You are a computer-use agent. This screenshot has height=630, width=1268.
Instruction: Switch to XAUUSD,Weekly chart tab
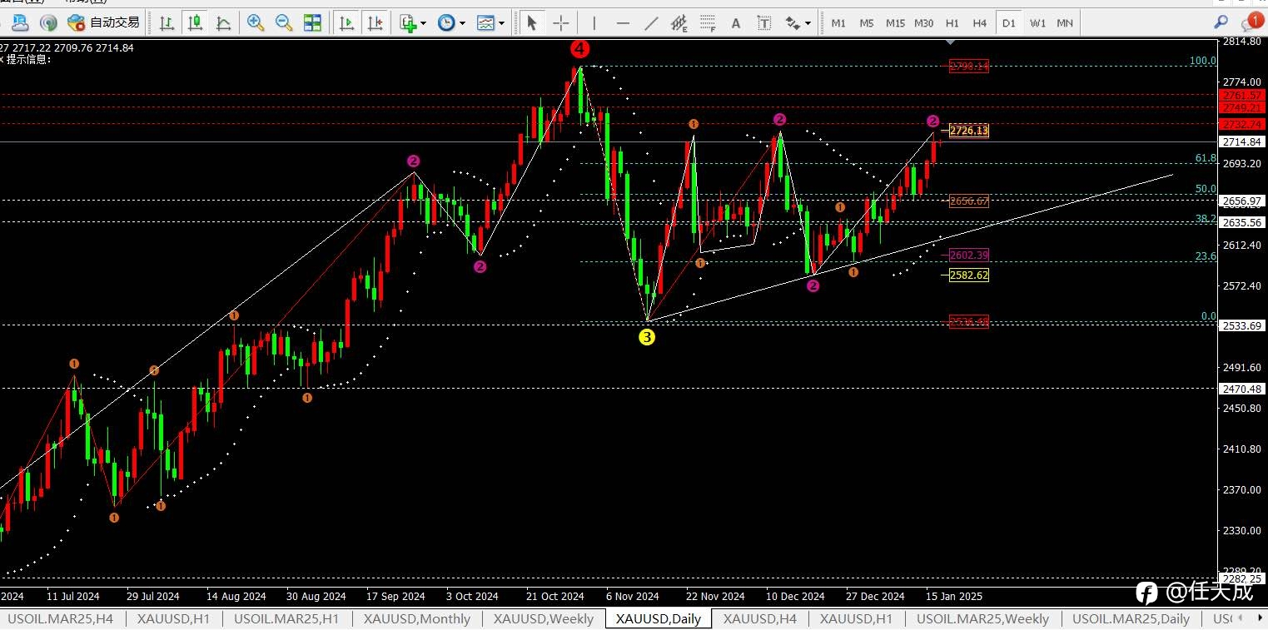tap(543, 619)
